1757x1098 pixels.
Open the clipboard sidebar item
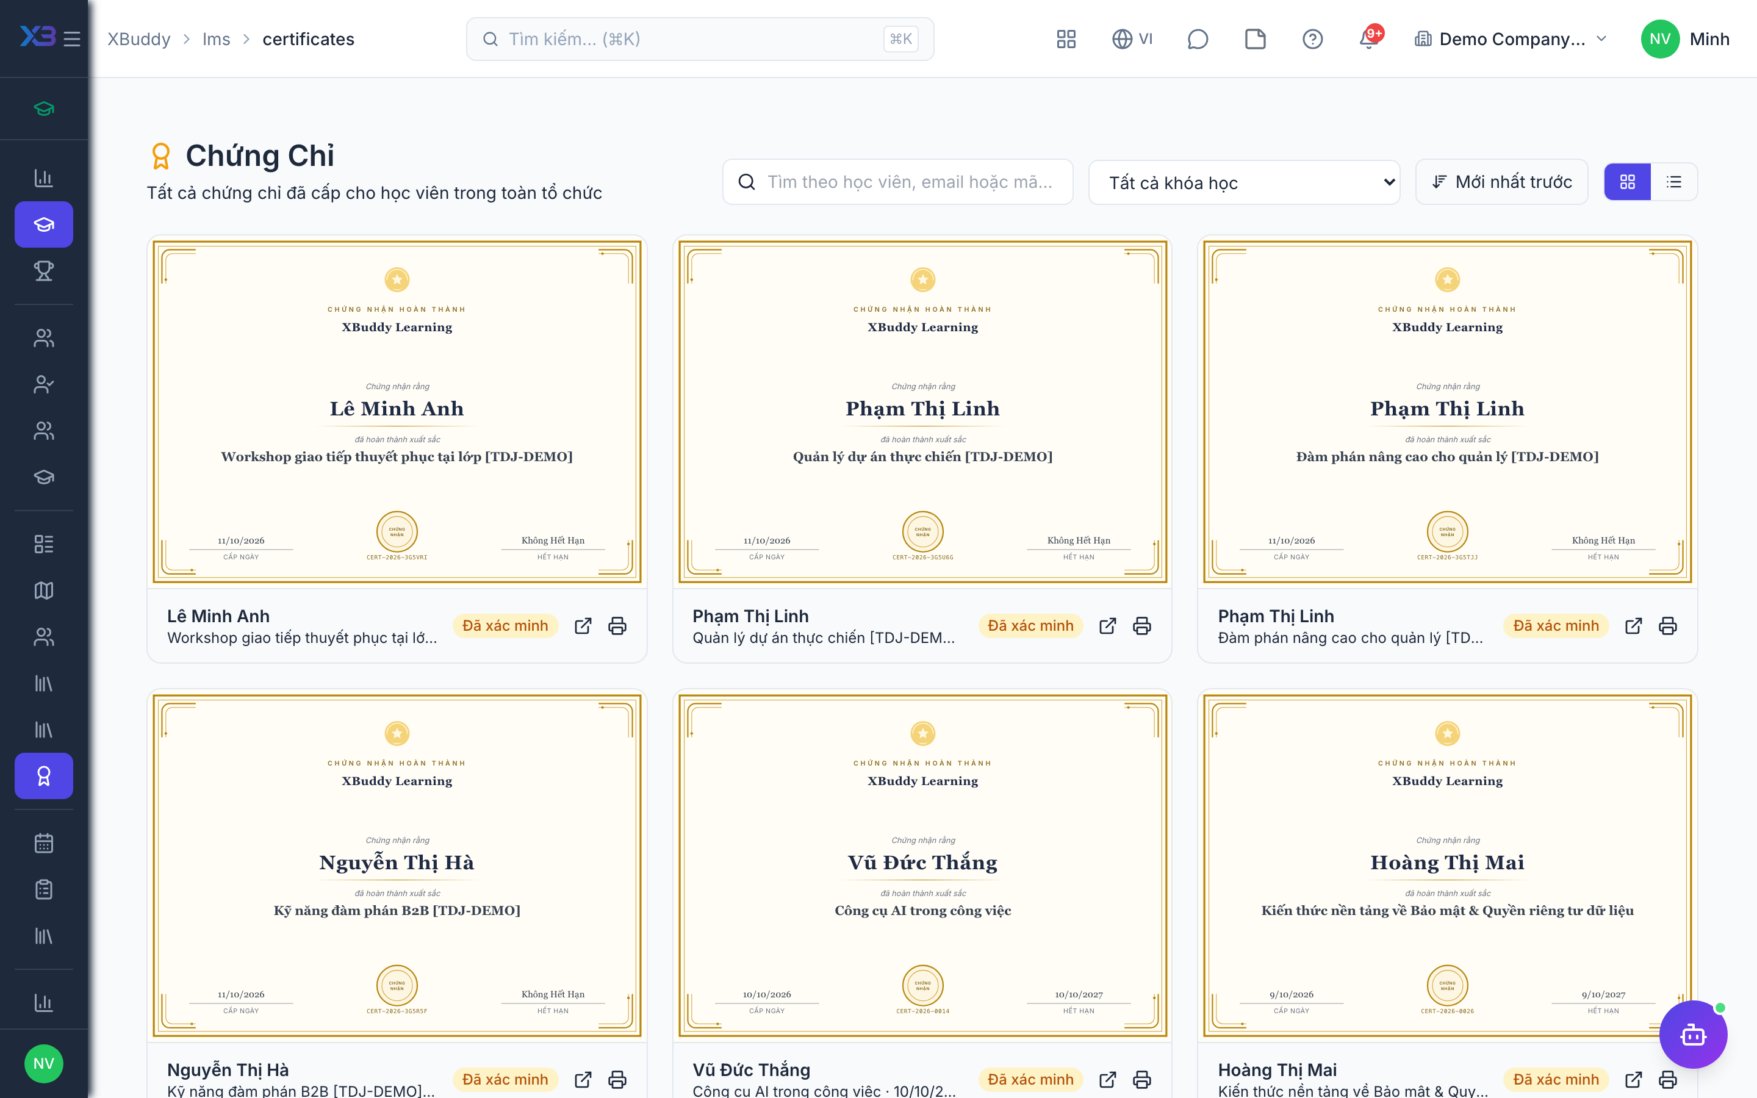click(43, 889)
